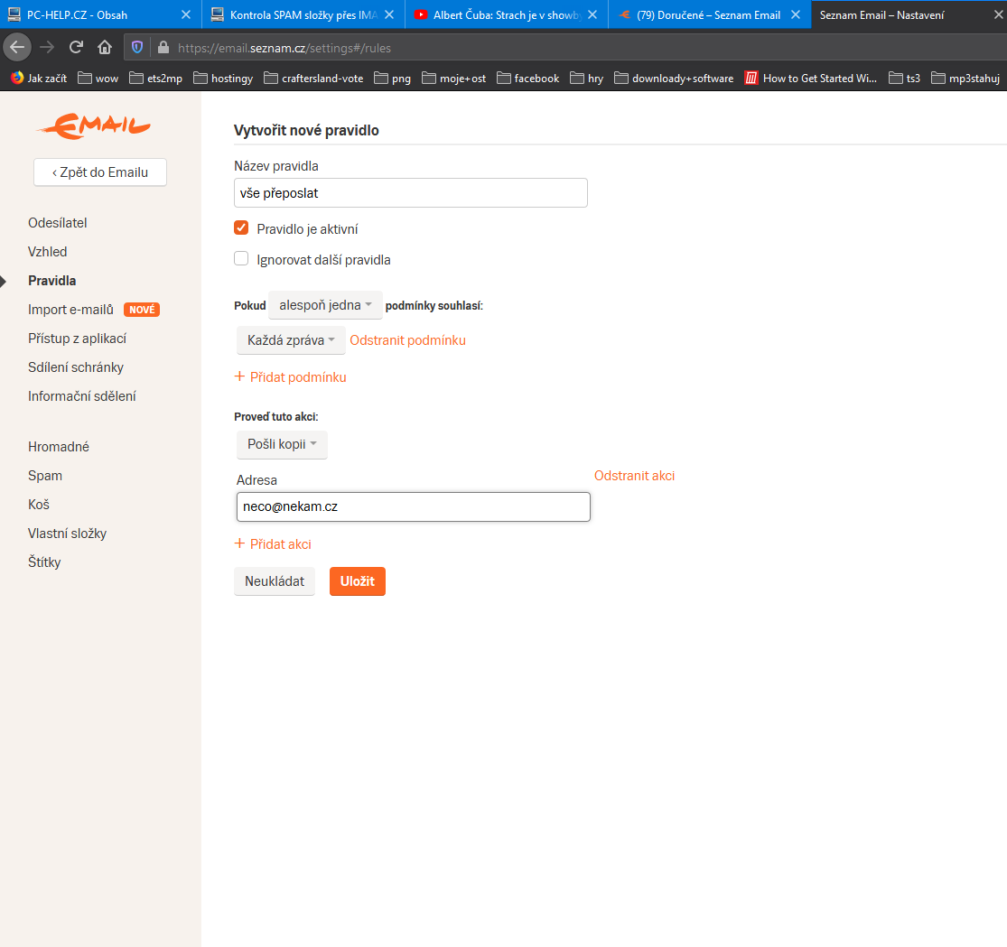Open 'Spam' in the settings sidebar
Screen dimensions: 1007x947
coord(45,476)
